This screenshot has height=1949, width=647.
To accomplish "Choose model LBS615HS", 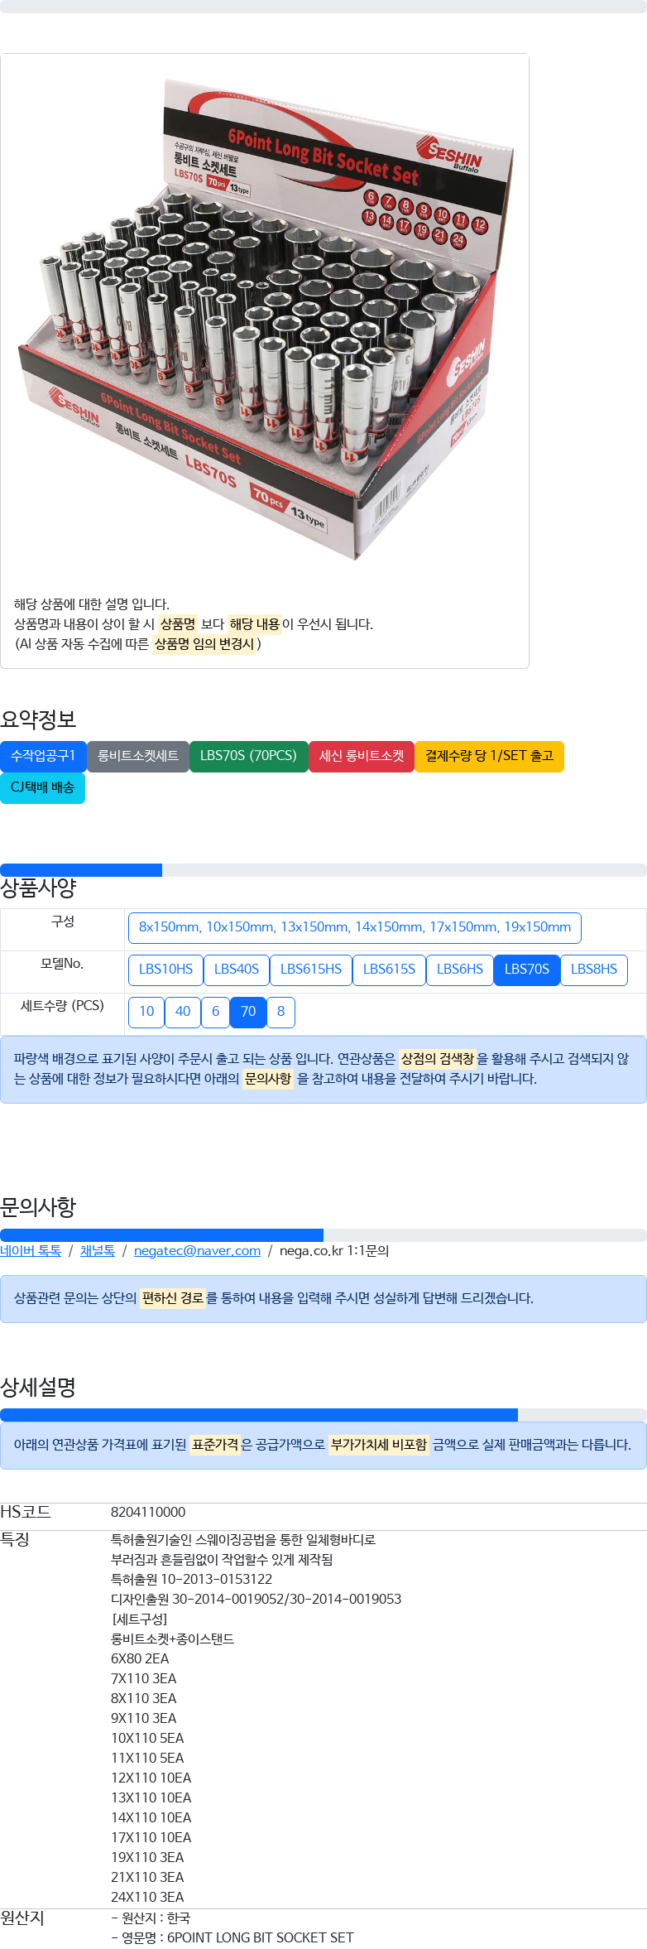I will pos(311,970).
